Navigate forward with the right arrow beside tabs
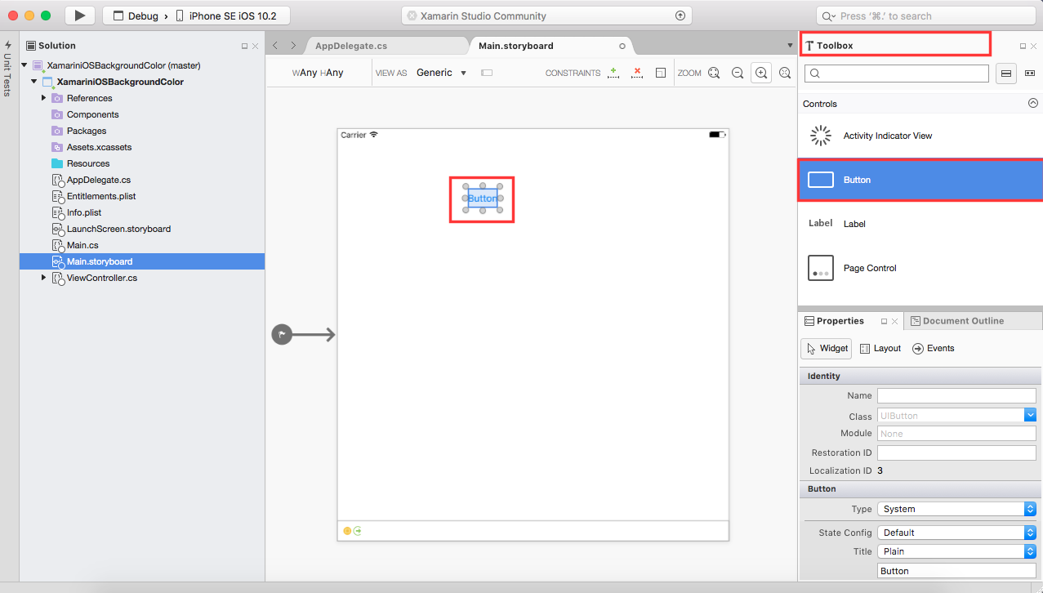The width and height of the screenshot is (1043, 593). coord(293,46)
